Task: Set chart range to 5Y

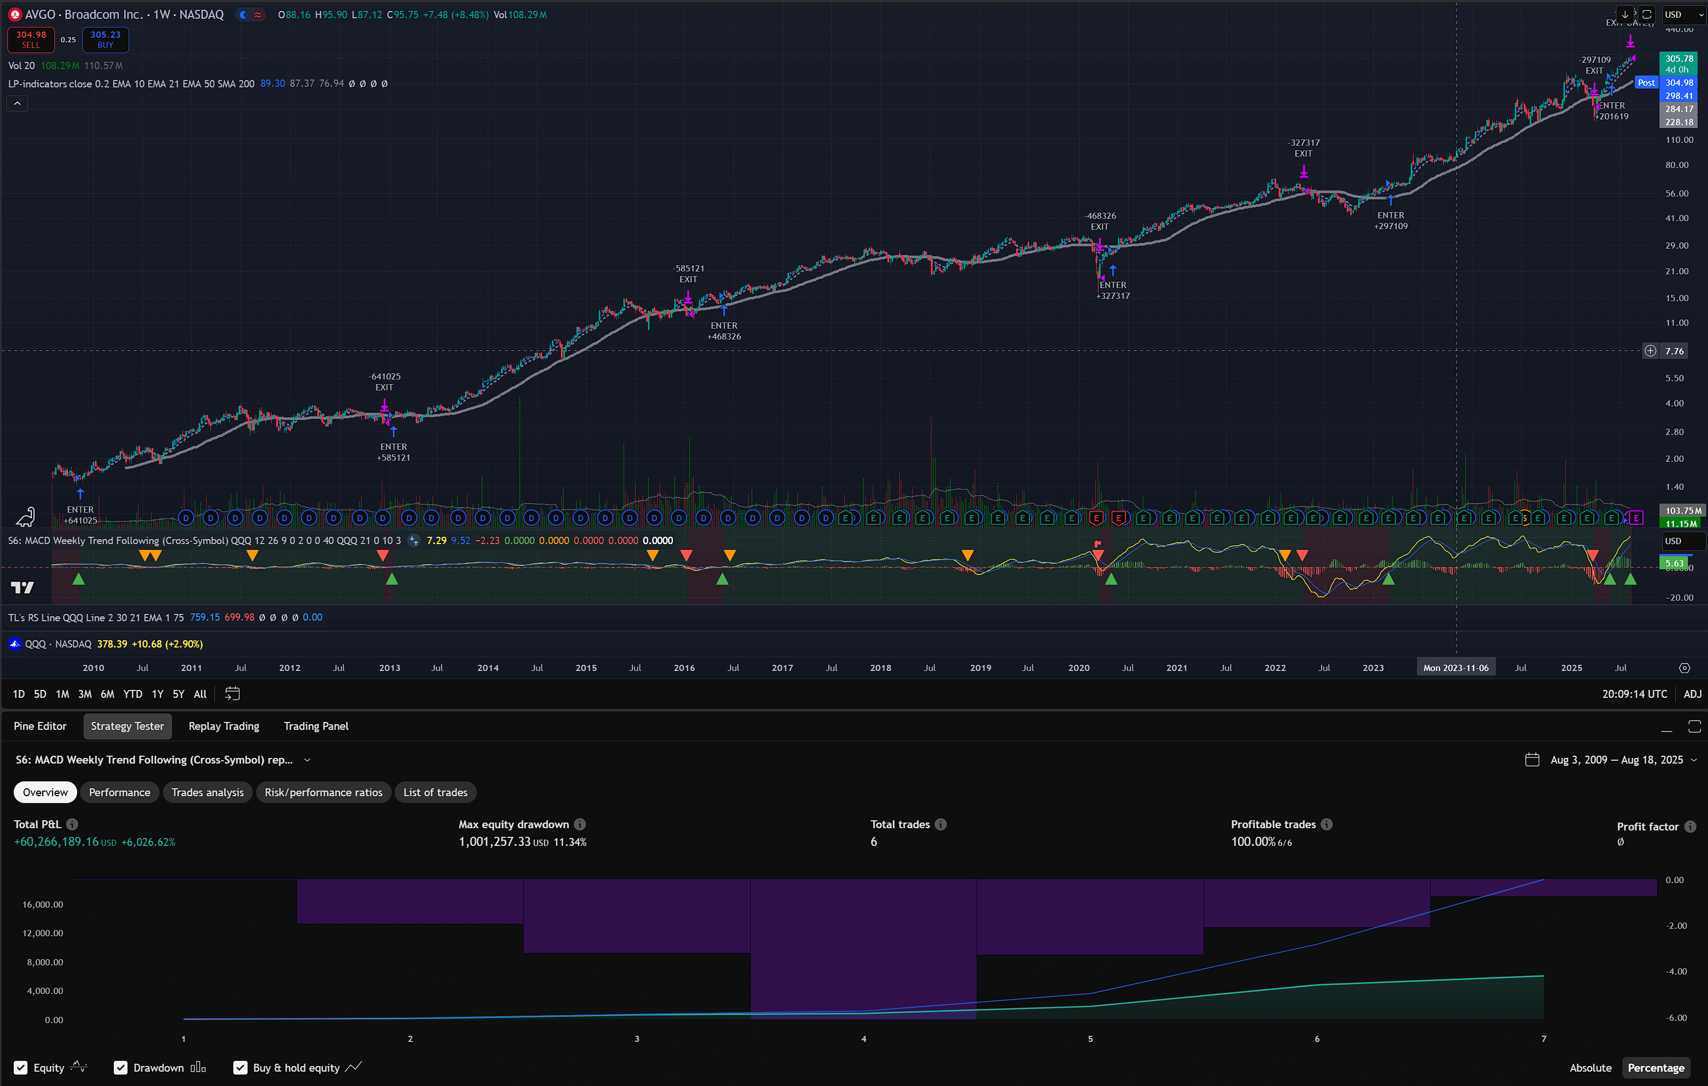Action: click(178, 694)
